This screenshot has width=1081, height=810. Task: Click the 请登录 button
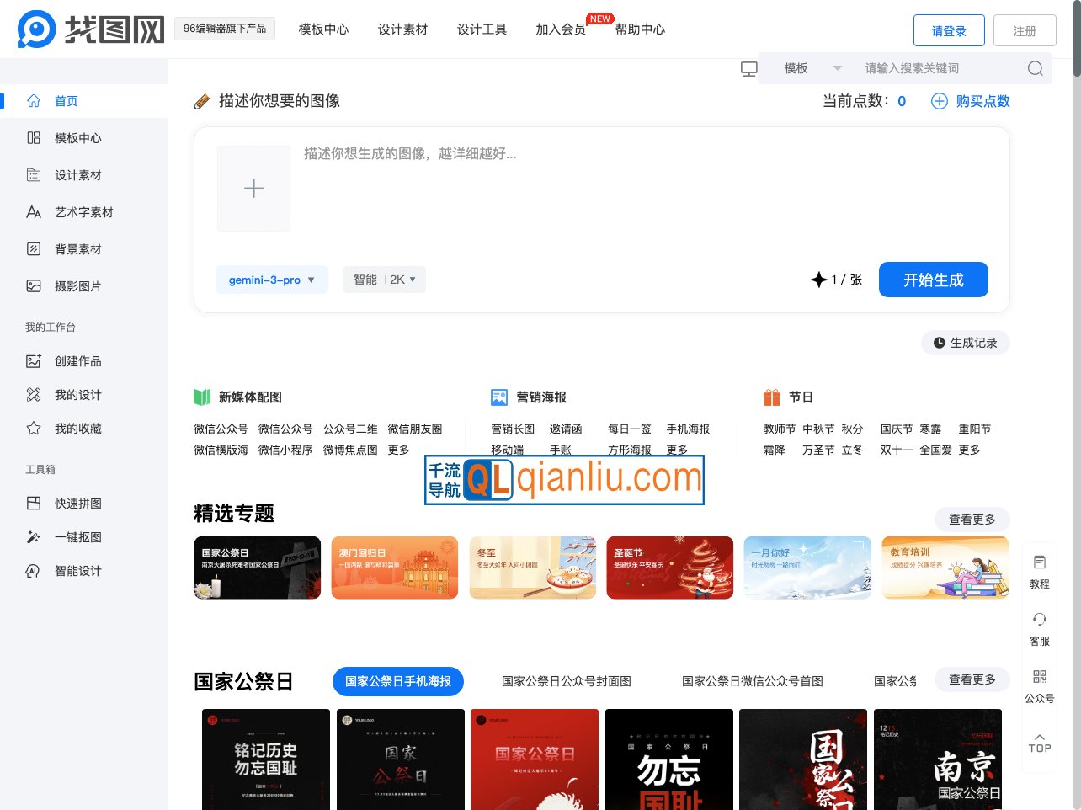pyautogui.click(x=949, y=29)
